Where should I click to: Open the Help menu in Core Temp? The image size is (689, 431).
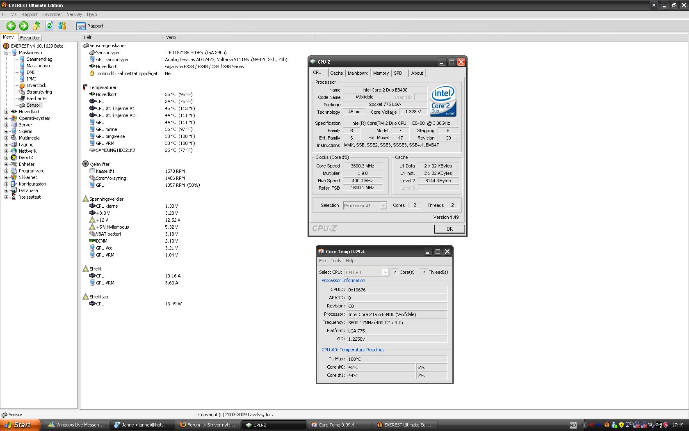pos(350,261)
